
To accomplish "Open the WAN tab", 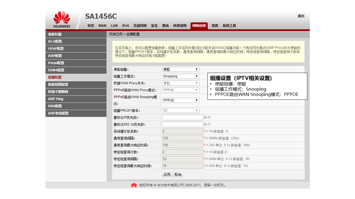I will (x=102, y=26).
